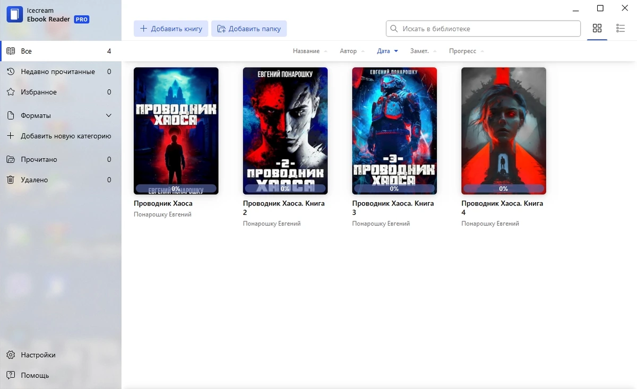Image resolution: width=637 pixels, height=389 pixels.
Task: Open 'Удалено' trash category
Action: tap(61, 180)
